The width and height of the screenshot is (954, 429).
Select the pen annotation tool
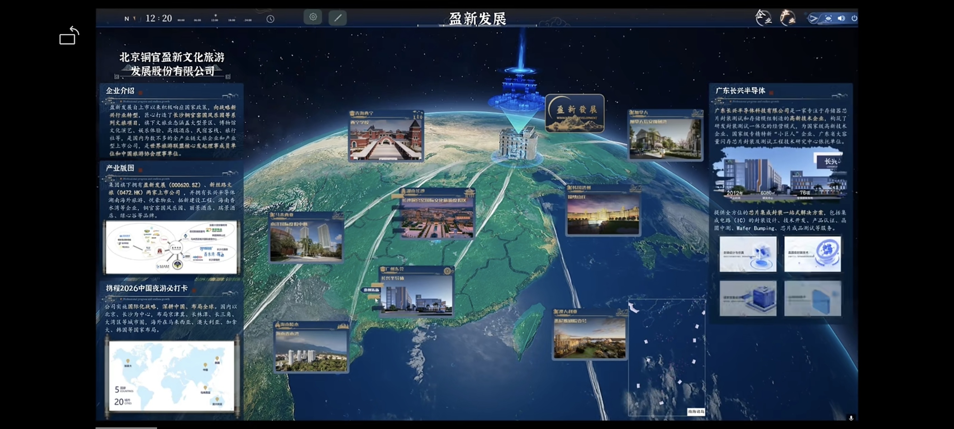coord(337,18)
